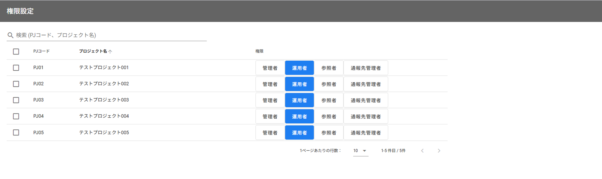Check the checkbox for PJ01 row
The image size is (602, 179).
click(16, 68)
